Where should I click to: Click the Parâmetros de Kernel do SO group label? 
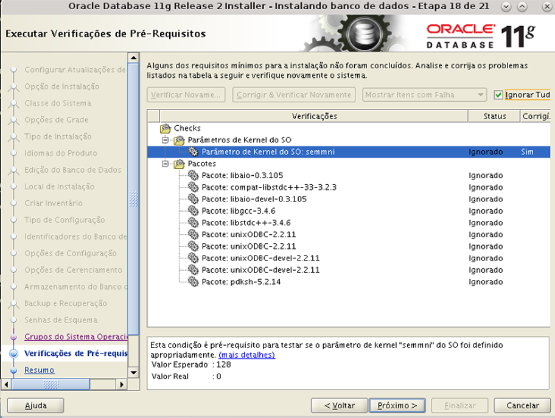(x=240, y=140)
